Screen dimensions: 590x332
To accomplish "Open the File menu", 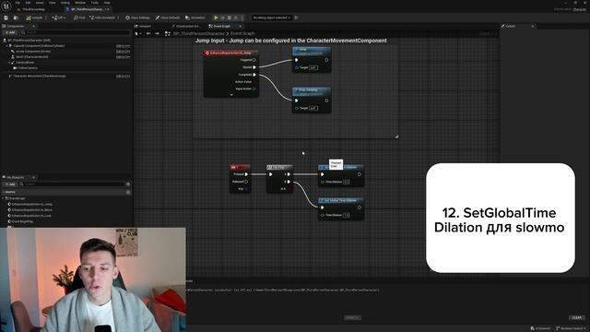I will [18, 3].
